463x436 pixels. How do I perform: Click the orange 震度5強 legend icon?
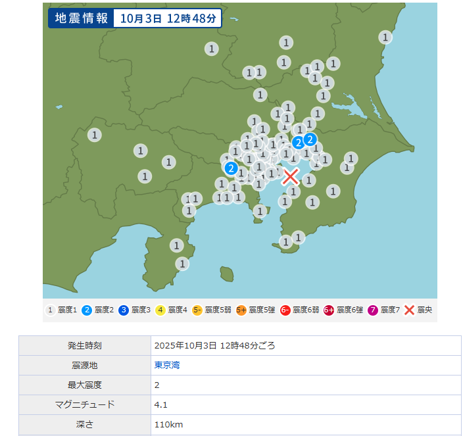tap(241, 310)
